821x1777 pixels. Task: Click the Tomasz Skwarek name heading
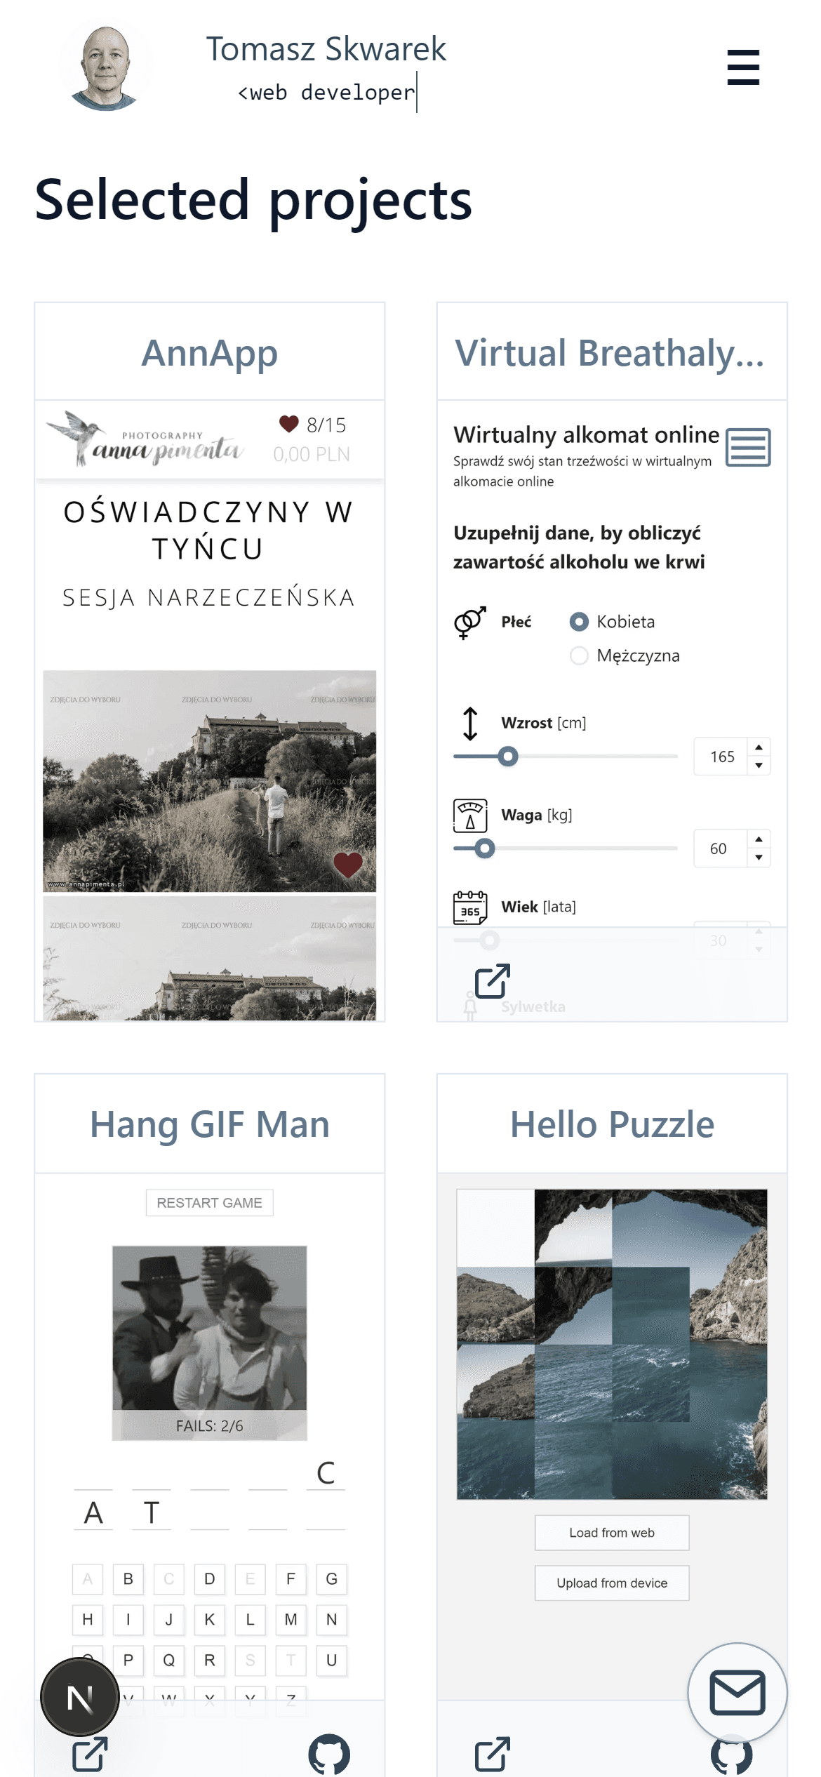pyautogui.click(x=326, y=49)
